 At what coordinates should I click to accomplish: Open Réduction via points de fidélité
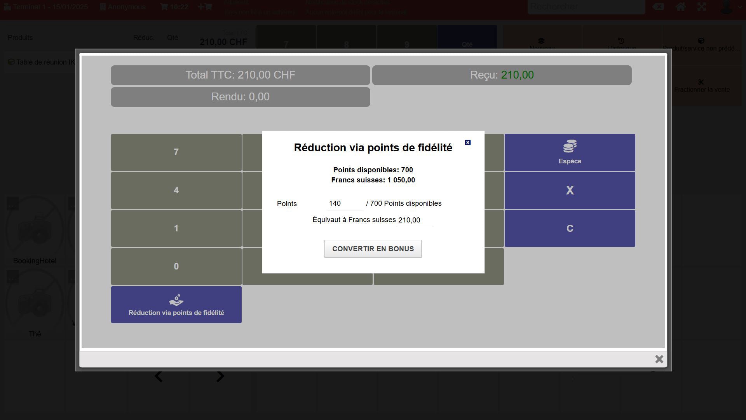pos(176,304)
